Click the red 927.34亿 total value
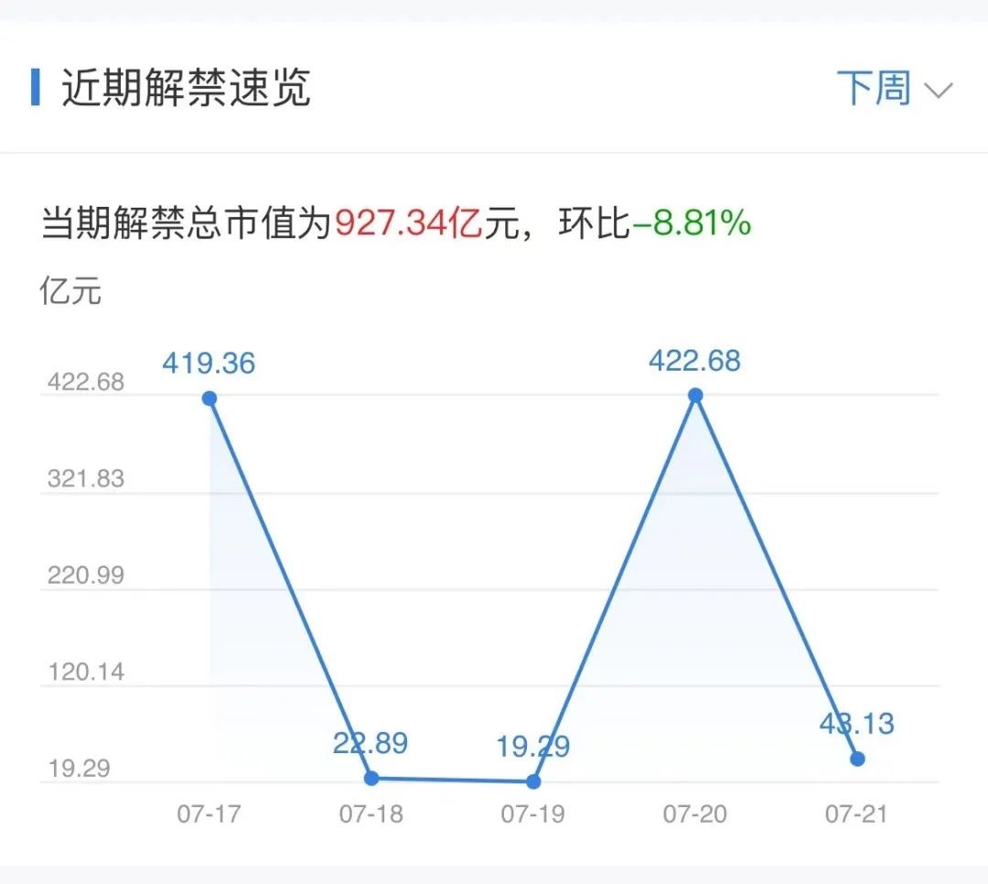 tap(408, 222)
